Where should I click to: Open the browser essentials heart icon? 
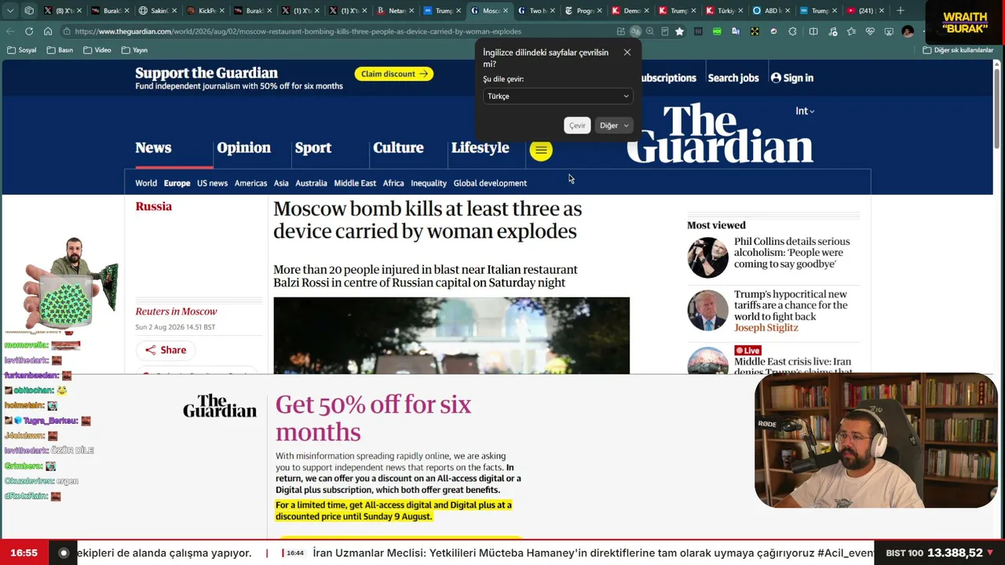(x=870, y=31)
